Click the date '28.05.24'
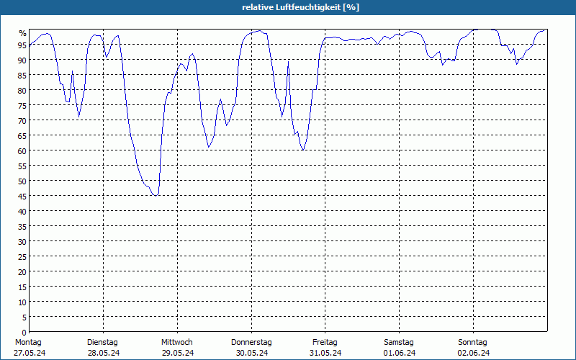The image size is (576, 360). 104,353
